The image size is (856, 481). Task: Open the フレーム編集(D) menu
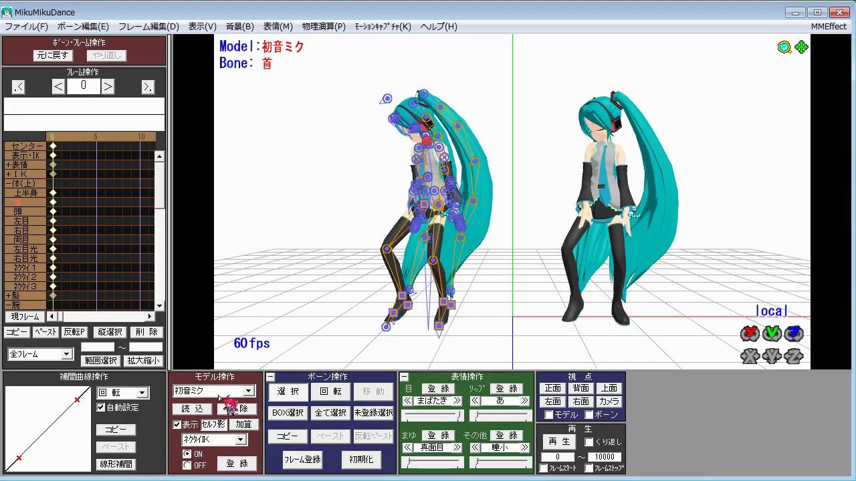148,27
